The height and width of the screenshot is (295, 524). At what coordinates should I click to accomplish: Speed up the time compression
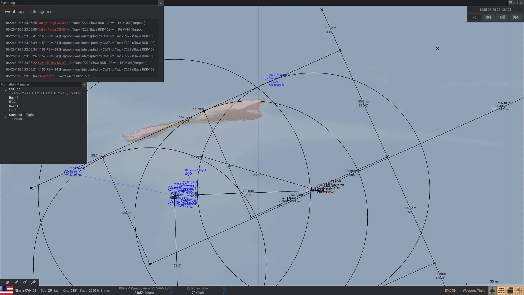(x=516, y=17)
